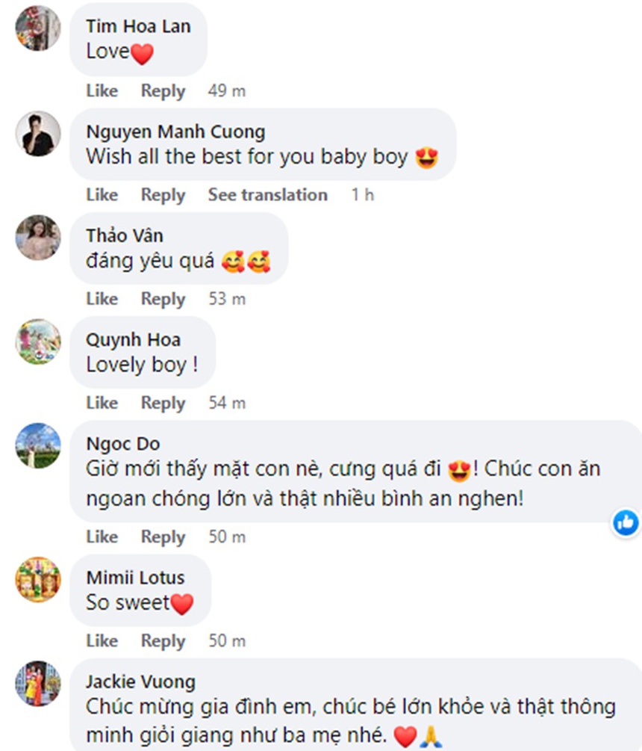
Task: Open Nguyen Manh Cuong's name link
Action: pos(175,132)
